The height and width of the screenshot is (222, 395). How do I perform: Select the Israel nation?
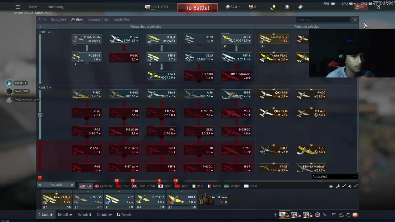coord(250,186)
